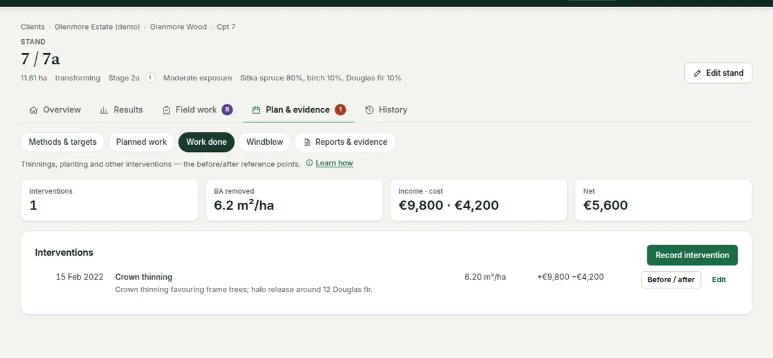
Task: Click the 6.20 m²/ha value in the row
Action: pyautogui.click(x=485, y=277)
